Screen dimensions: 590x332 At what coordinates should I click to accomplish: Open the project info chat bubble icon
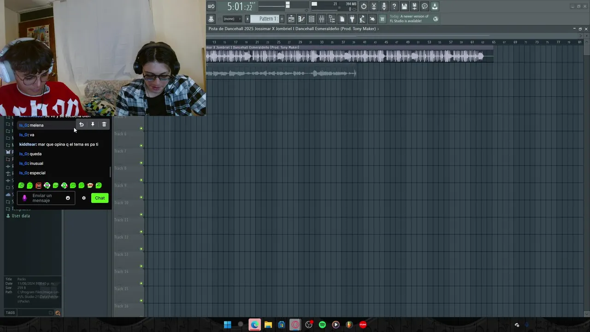pyautogui.click(x=425, y=6)
